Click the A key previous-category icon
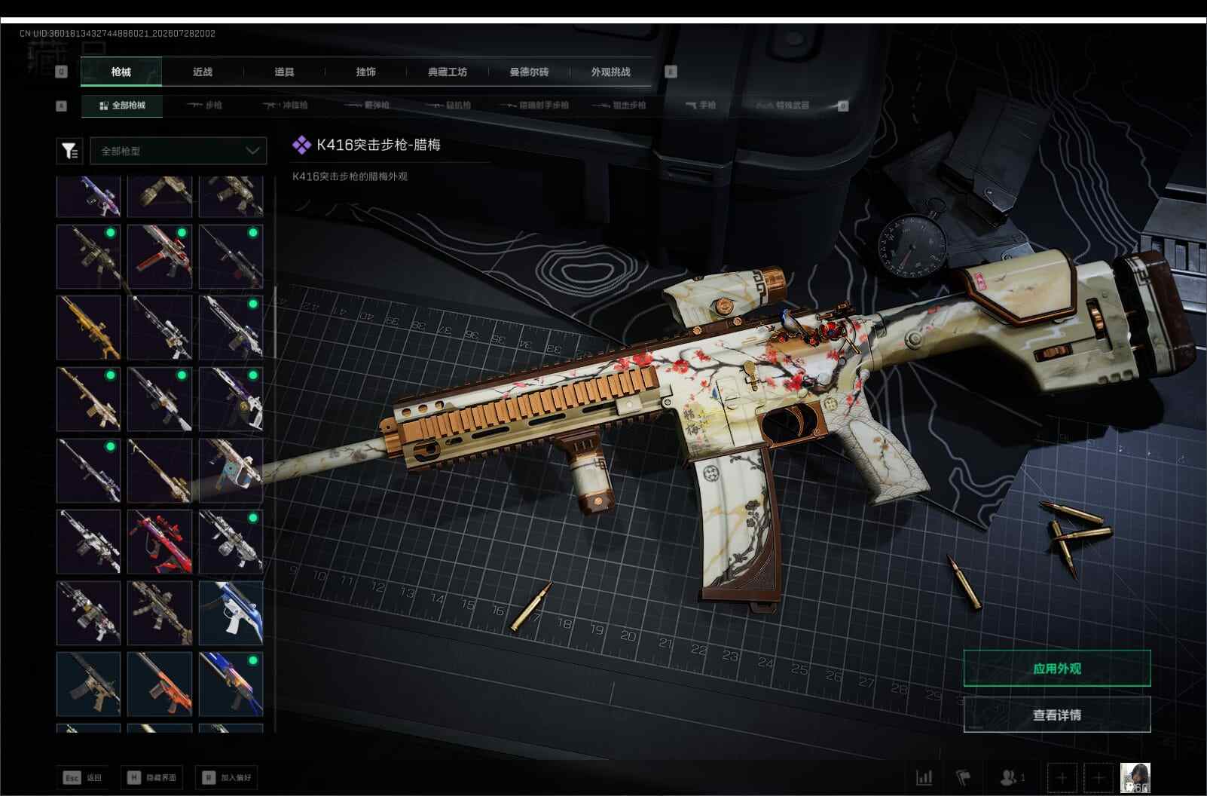 pos(62,106)
